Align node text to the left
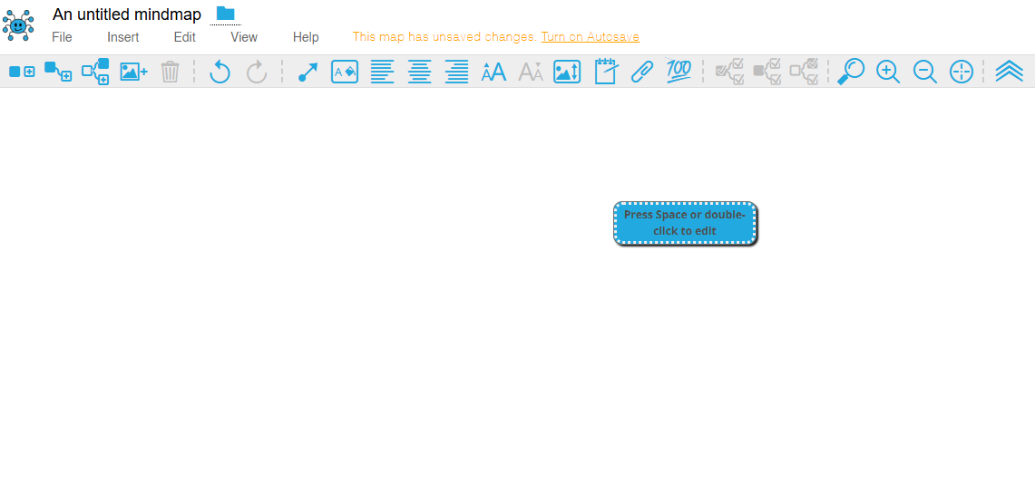Image resolution: width=1035 pixels, height=493 pixels. coord(382,72)
